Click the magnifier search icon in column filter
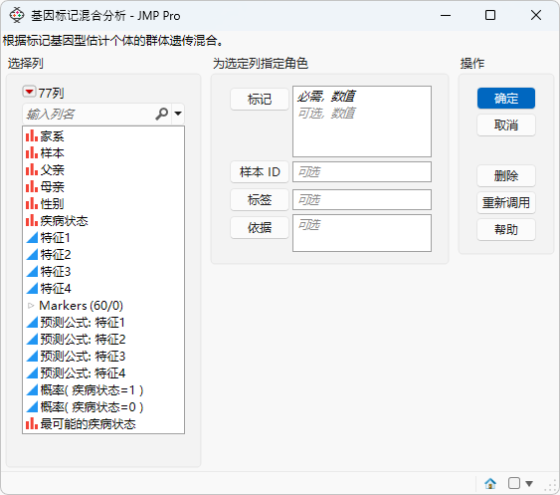 tap(162, 114)
